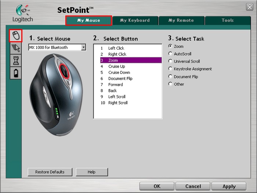Select button 5 Cruise Down
Image resolution: width=257 pixels, height=193 pixels.
point(131,72)
